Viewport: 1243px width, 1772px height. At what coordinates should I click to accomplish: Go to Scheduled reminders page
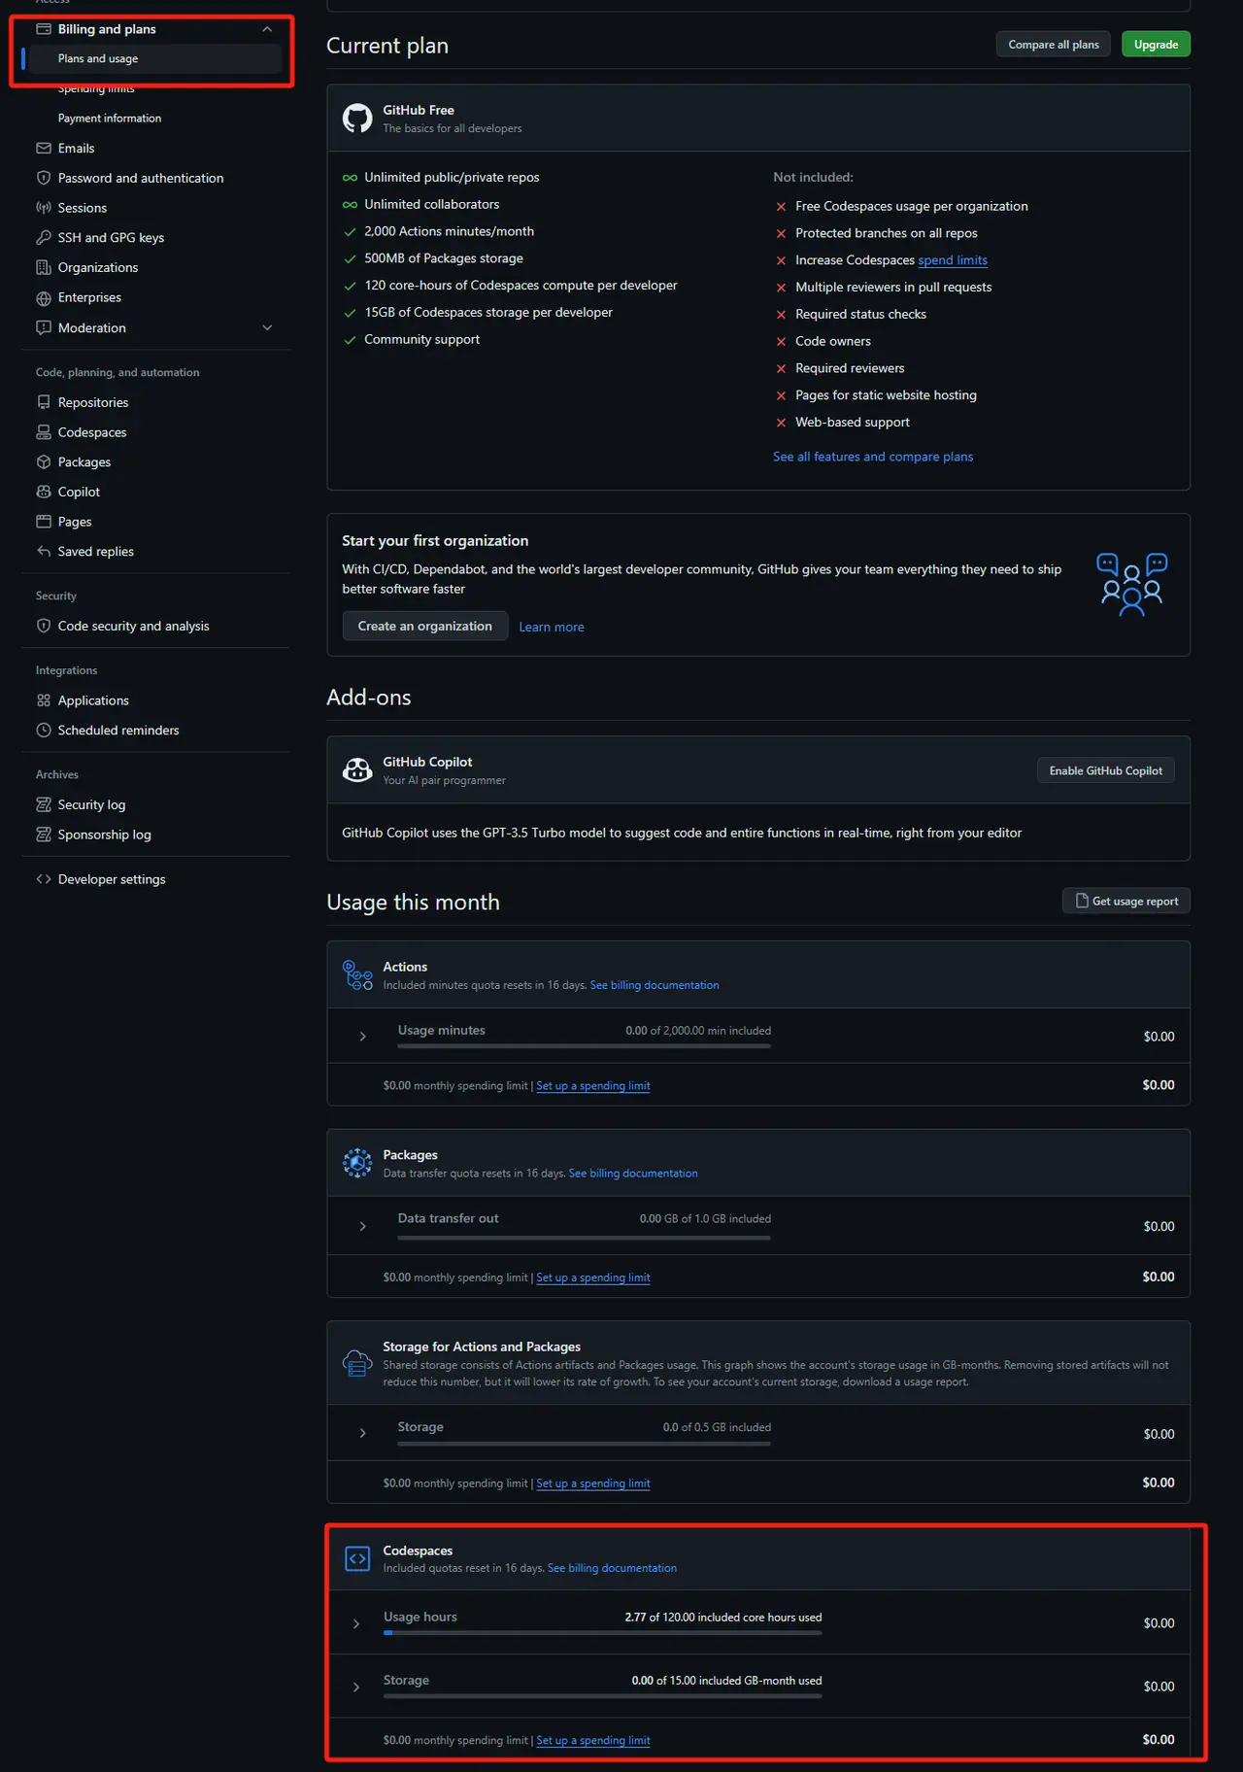click(118, 731)
